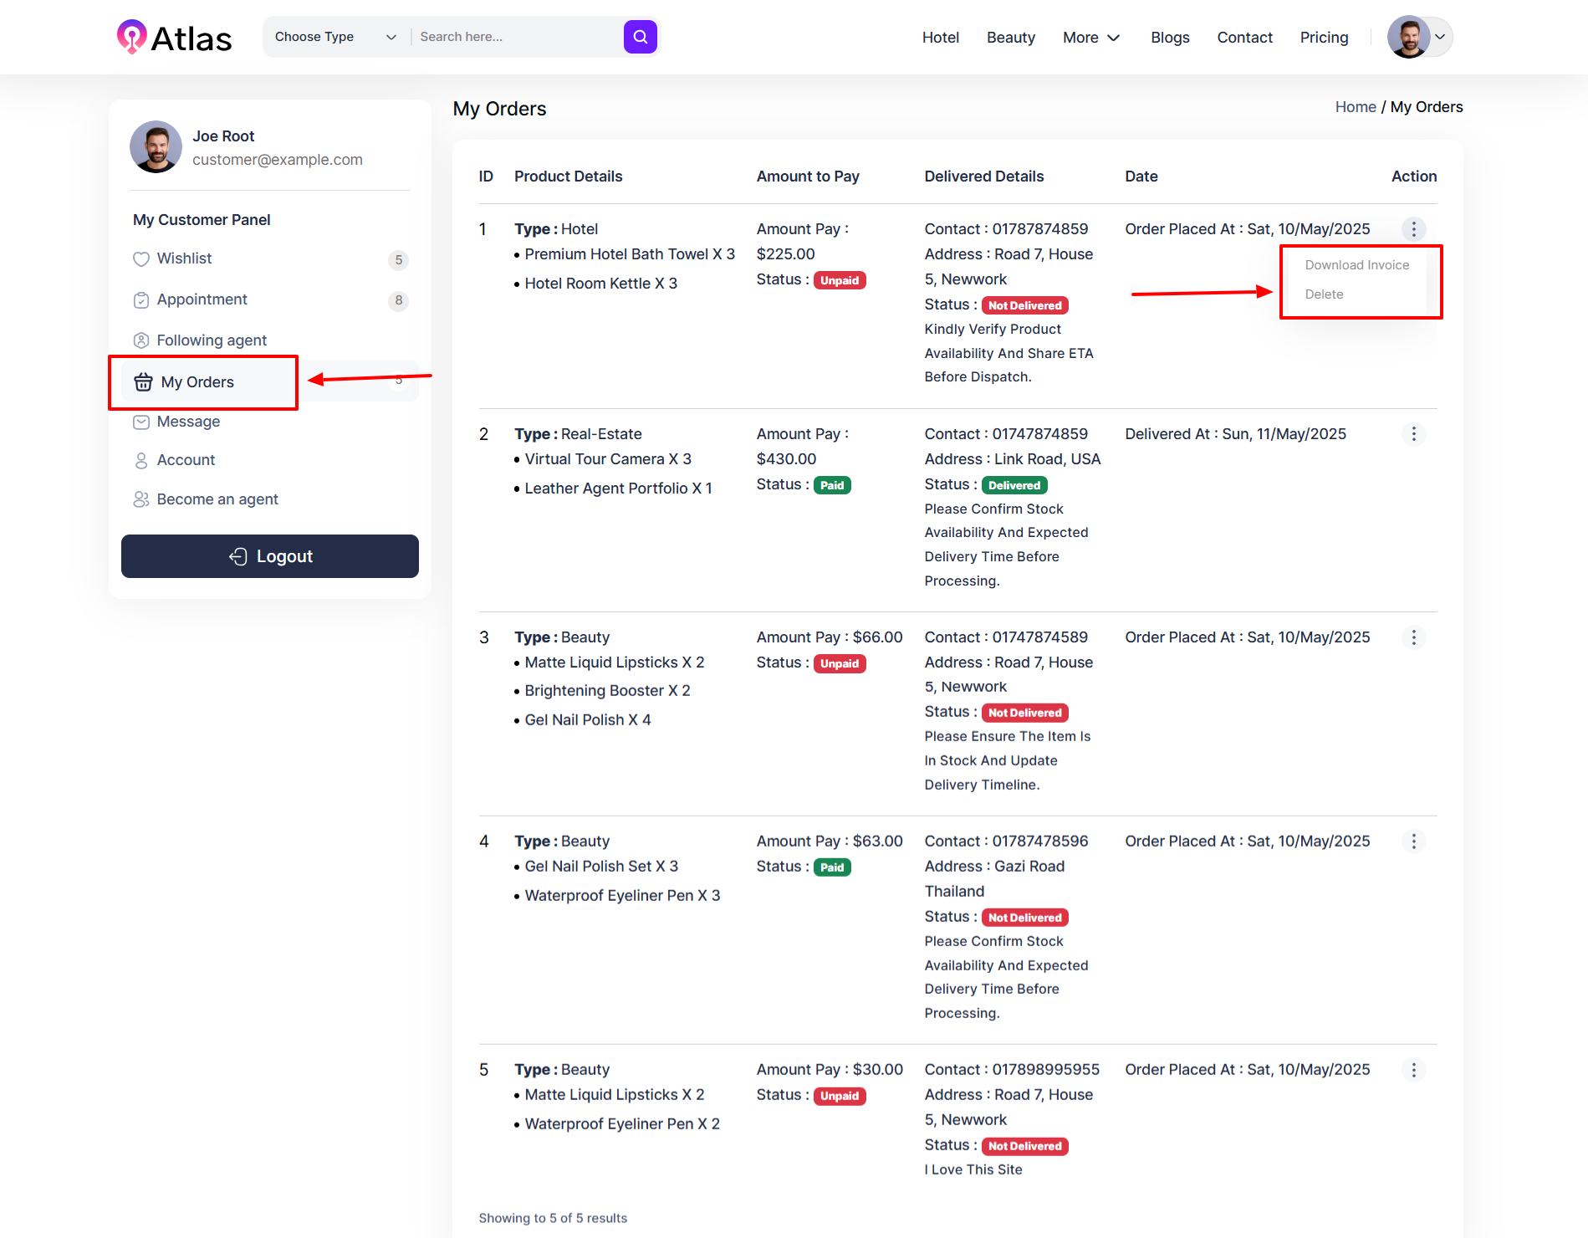Click the Atlas logo
This screenshot has height=1238, width=1588.
174,38
